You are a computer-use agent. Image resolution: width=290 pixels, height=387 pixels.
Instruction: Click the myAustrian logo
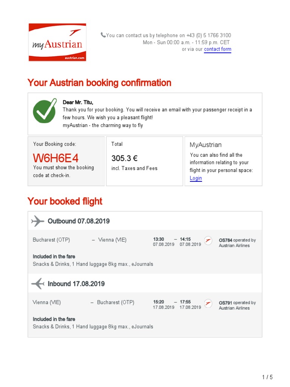click(x=57, y=42)
